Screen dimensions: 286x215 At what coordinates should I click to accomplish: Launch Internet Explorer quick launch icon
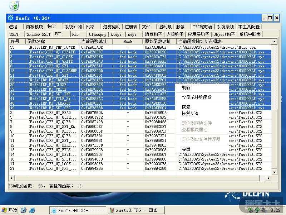32,210
